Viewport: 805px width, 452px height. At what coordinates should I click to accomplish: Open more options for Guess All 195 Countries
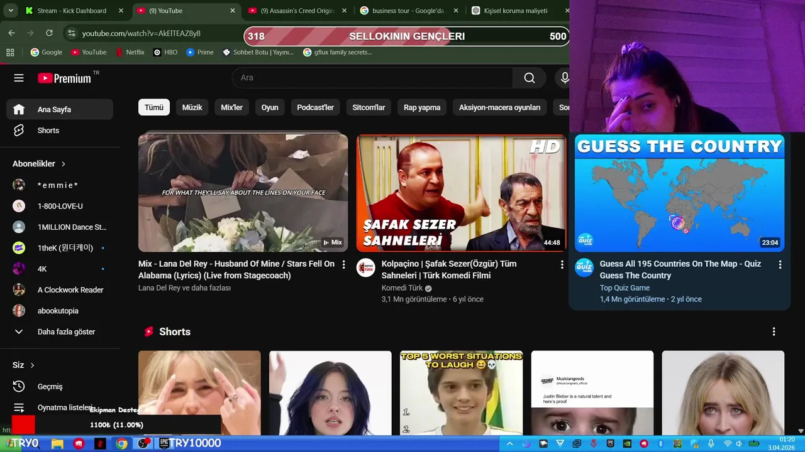(780, 265)
